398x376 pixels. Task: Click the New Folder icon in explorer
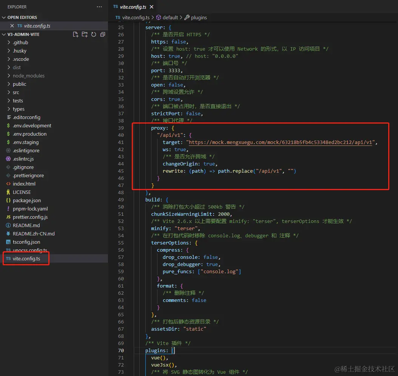[85, 34]
